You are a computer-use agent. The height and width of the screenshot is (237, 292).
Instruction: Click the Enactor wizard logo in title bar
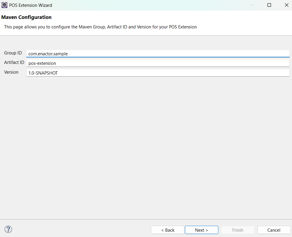tap(4, 5)
